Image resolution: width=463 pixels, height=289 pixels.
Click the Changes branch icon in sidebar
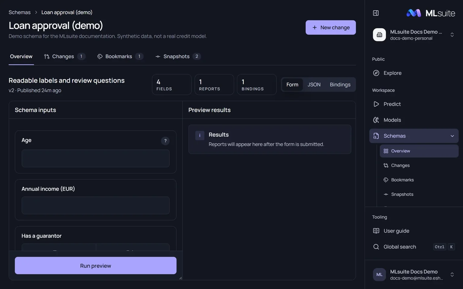tap(386, 165)
